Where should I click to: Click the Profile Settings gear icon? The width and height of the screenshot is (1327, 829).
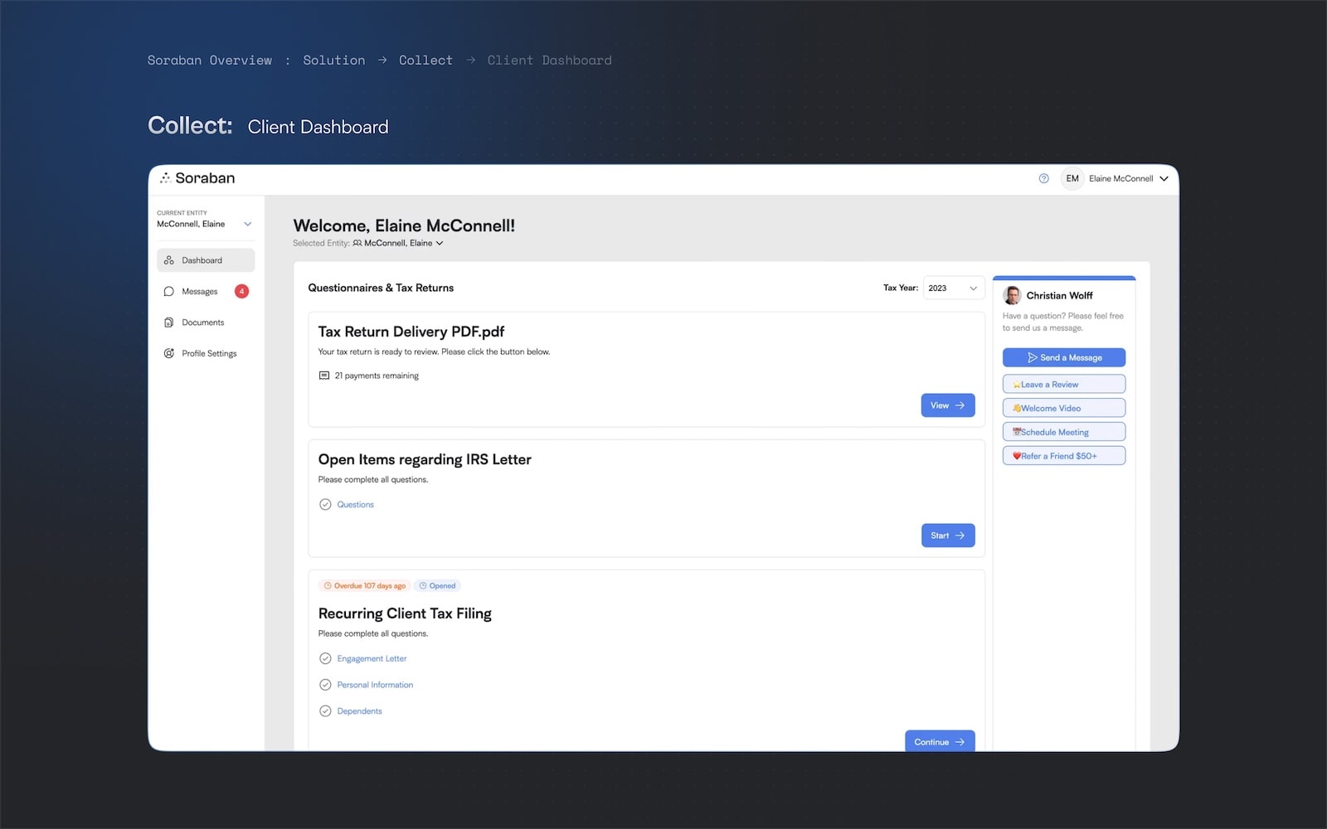169,353
